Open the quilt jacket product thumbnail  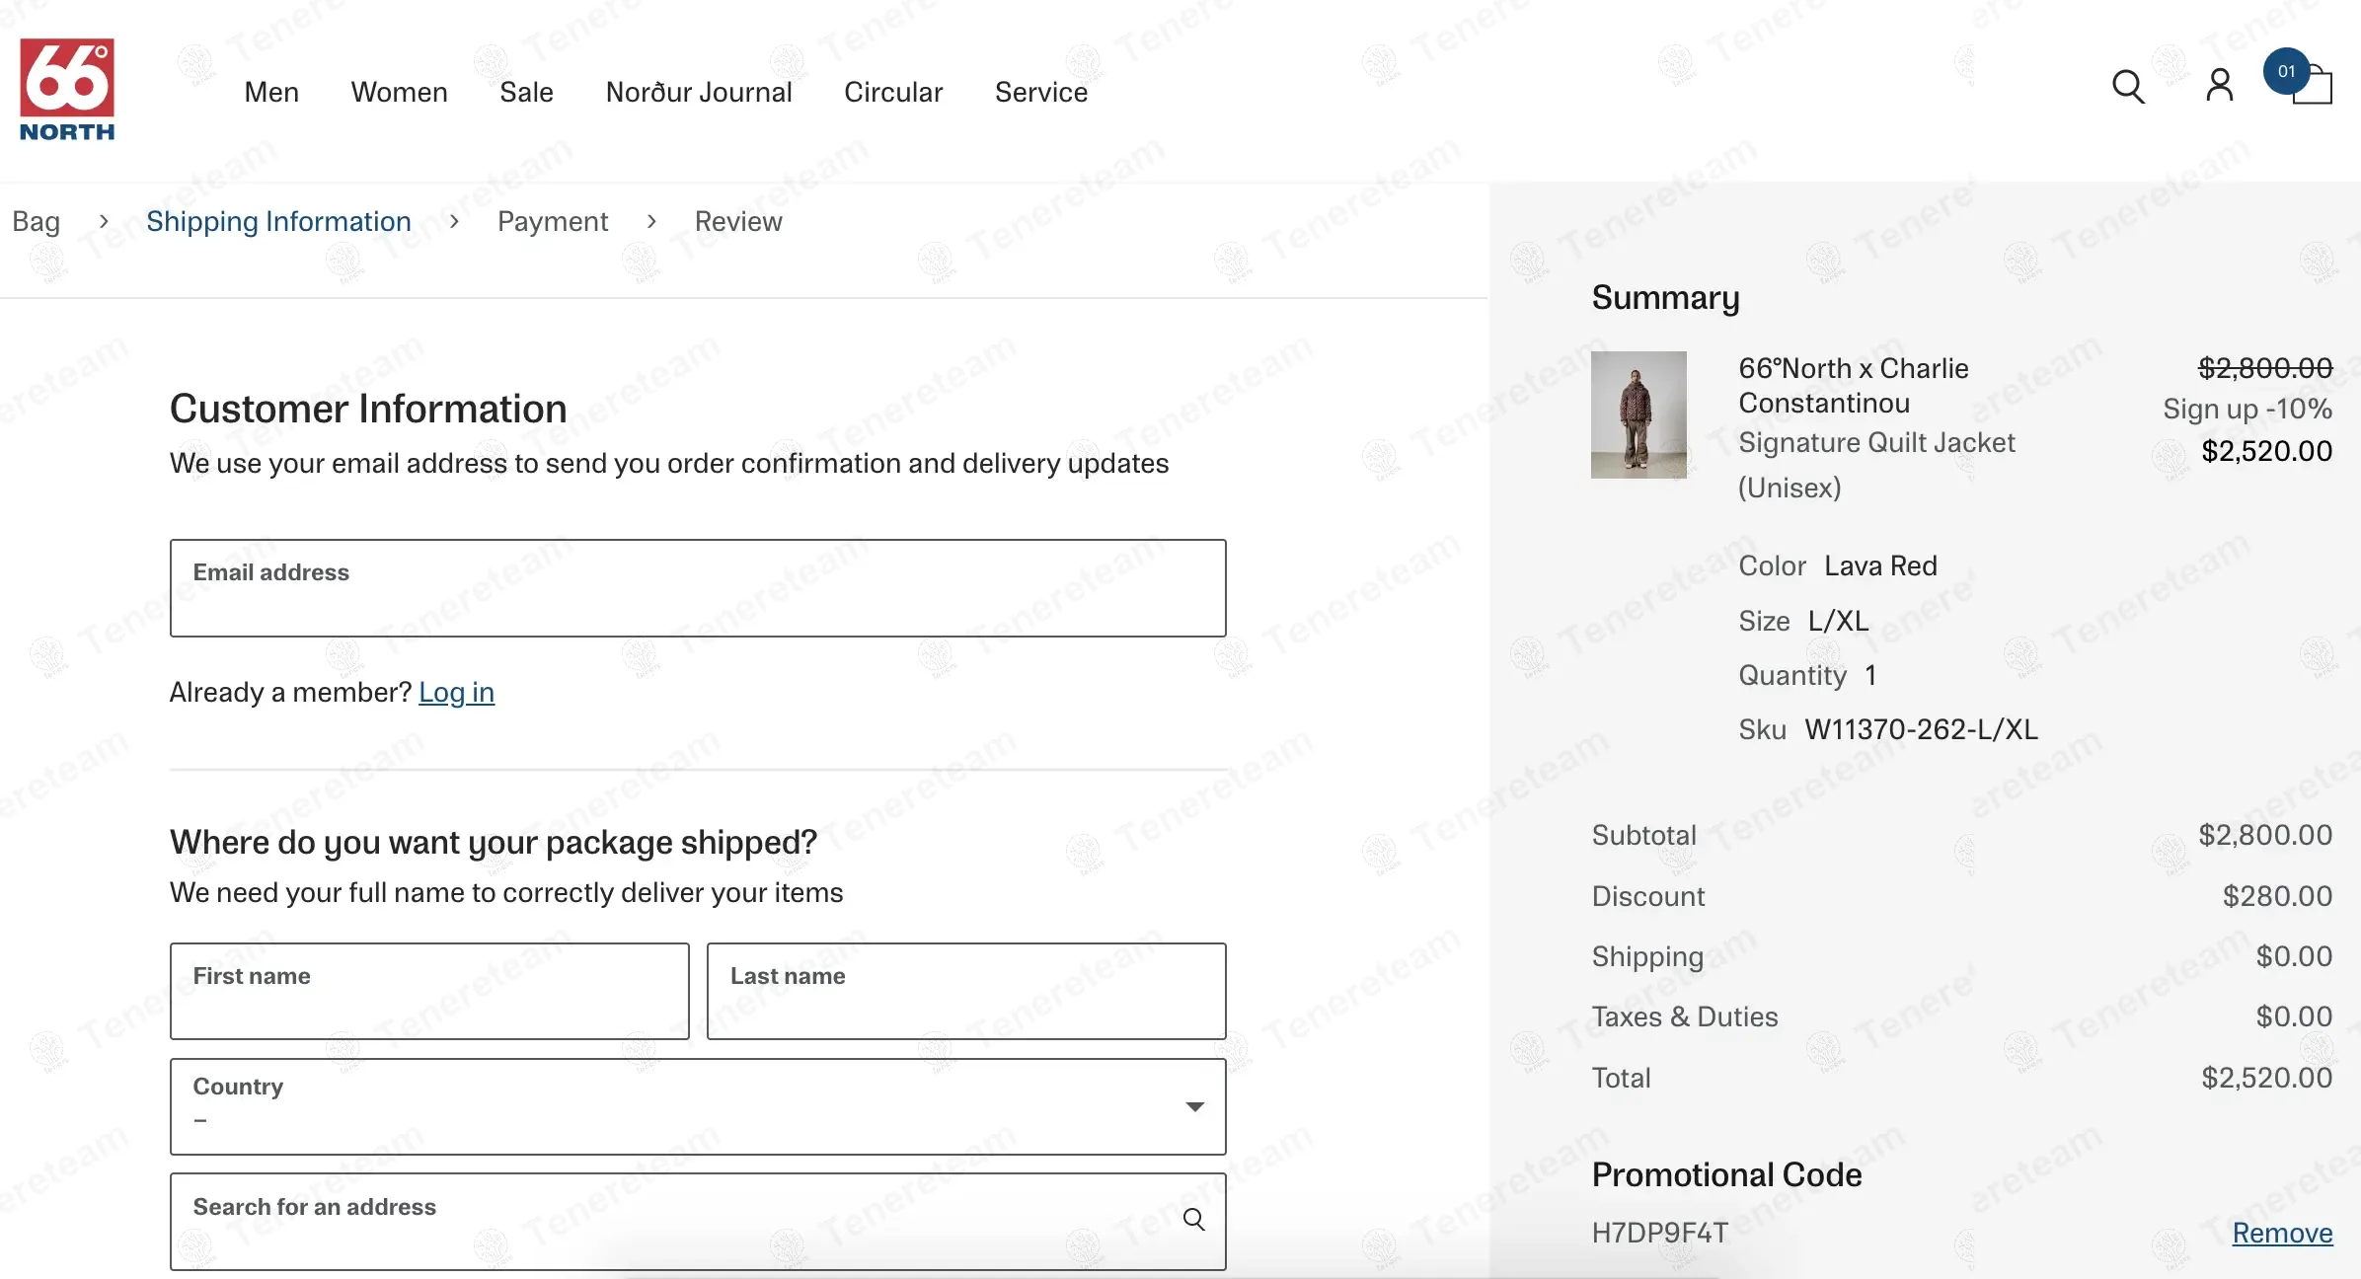[x=1637, y=414]
